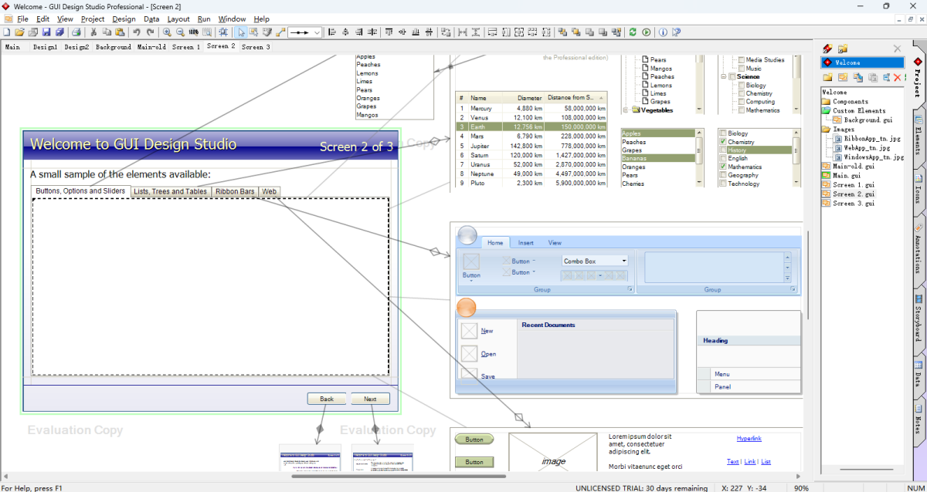Click the Undo arrow icon
The image size is (927, 492).
(x=137, y=32)
